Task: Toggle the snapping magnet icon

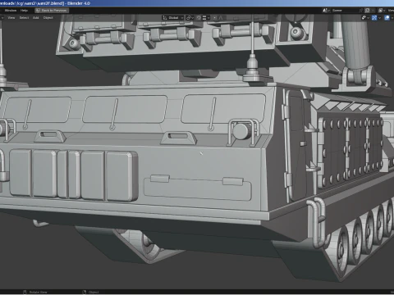Action: [199, 18]
